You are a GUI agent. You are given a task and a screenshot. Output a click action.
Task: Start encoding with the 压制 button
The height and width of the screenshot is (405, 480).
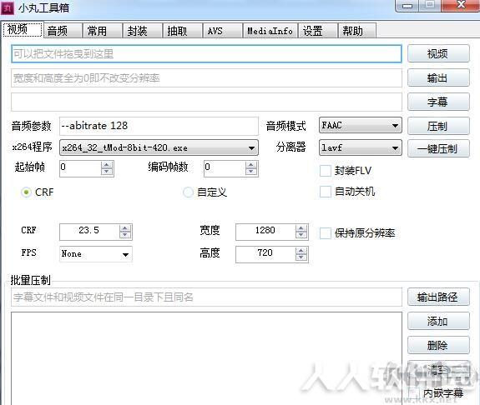coord(438,126)
